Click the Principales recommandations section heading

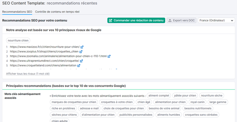pos(66,86)
